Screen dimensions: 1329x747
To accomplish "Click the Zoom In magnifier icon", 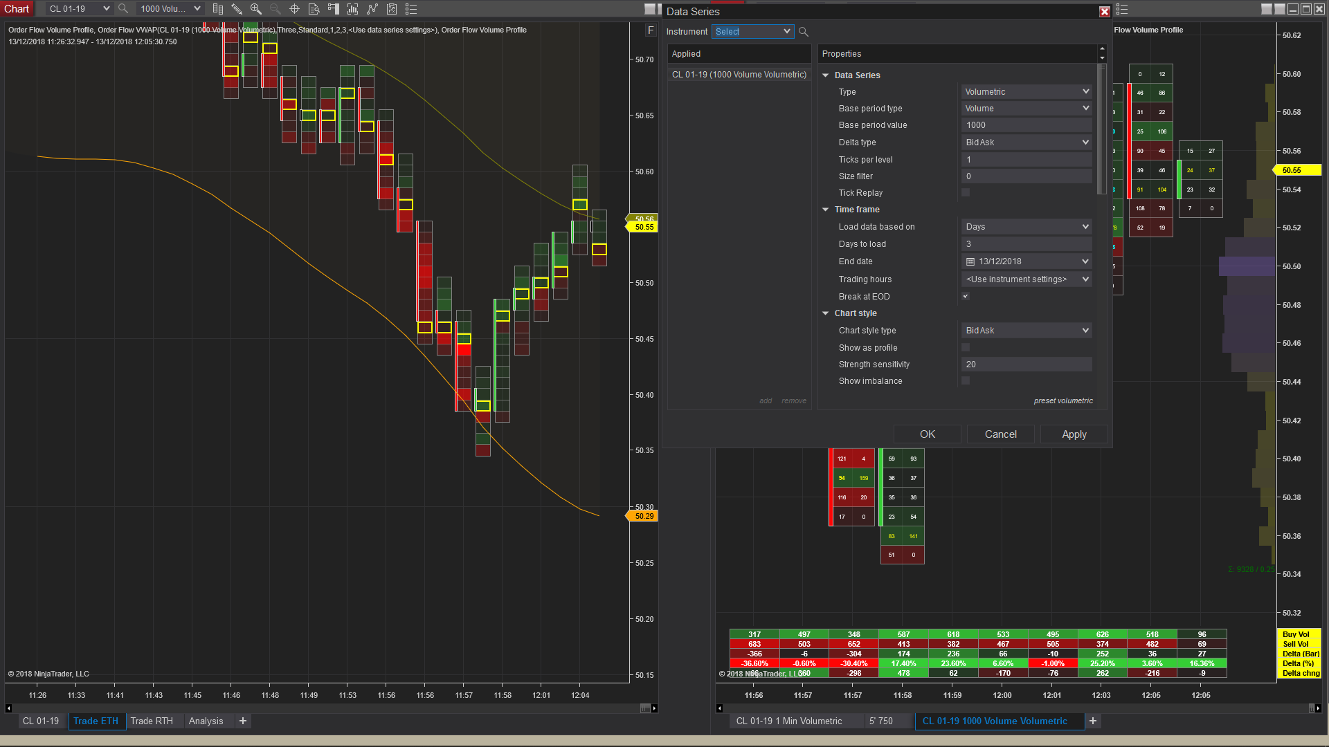I will [x=256, y=9].
